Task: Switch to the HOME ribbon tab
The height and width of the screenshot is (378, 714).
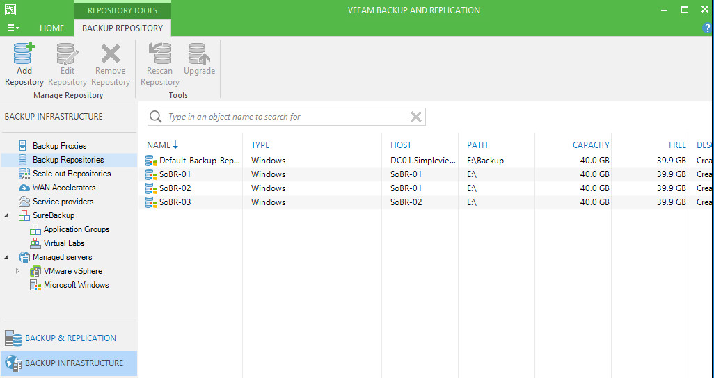Action: pyautogui.click(x=51, y=28)
